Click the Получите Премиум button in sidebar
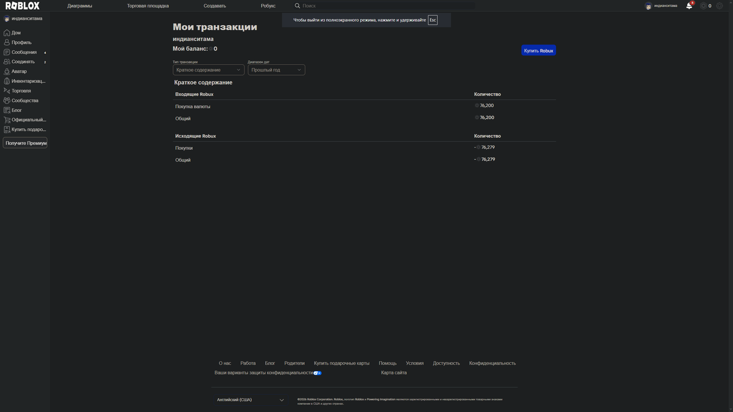 click(x=25, y=142)
